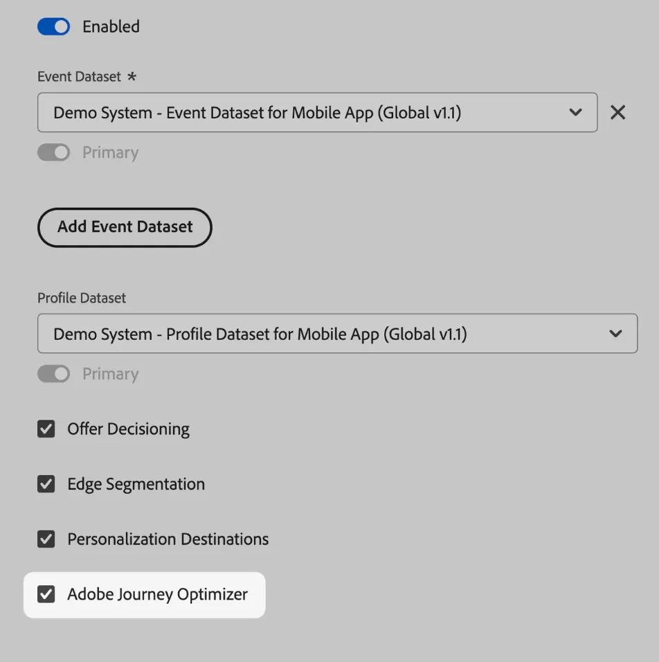
Task: Click the Adobe Journey Optimizer label text
Action: (x=157, y=594)
